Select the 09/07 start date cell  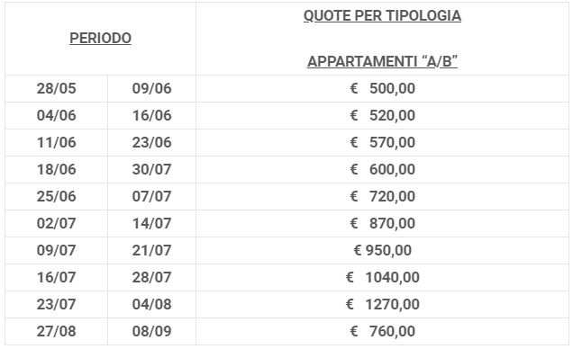coord(56,251)
